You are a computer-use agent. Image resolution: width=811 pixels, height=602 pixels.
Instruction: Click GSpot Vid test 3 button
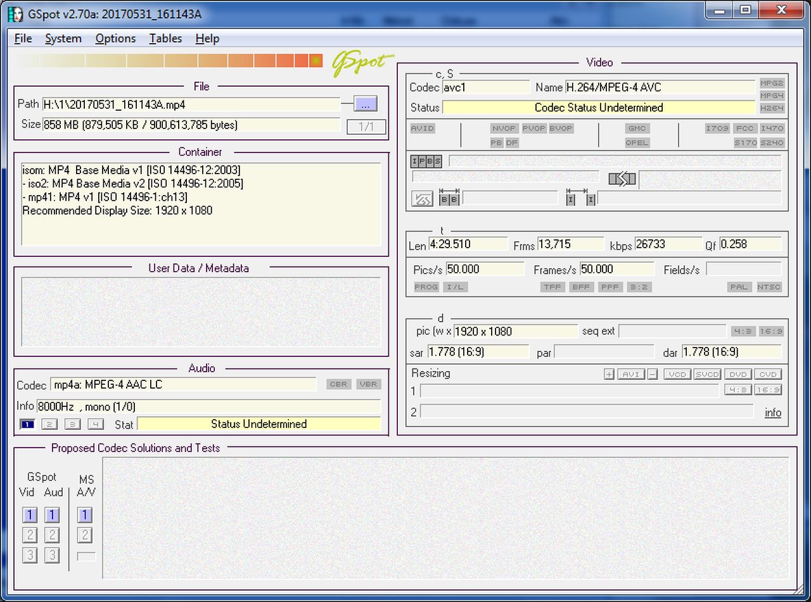click(x=29, y=555)
